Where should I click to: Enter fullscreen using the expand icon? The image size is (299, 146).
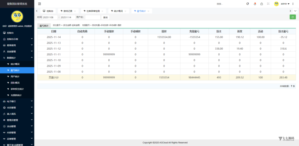(268, 4)
